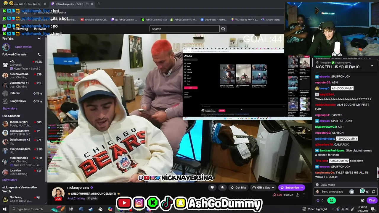Open therealskybri live channel
Image resolution: width=379 pixels, height=213 pixels.
23,124
